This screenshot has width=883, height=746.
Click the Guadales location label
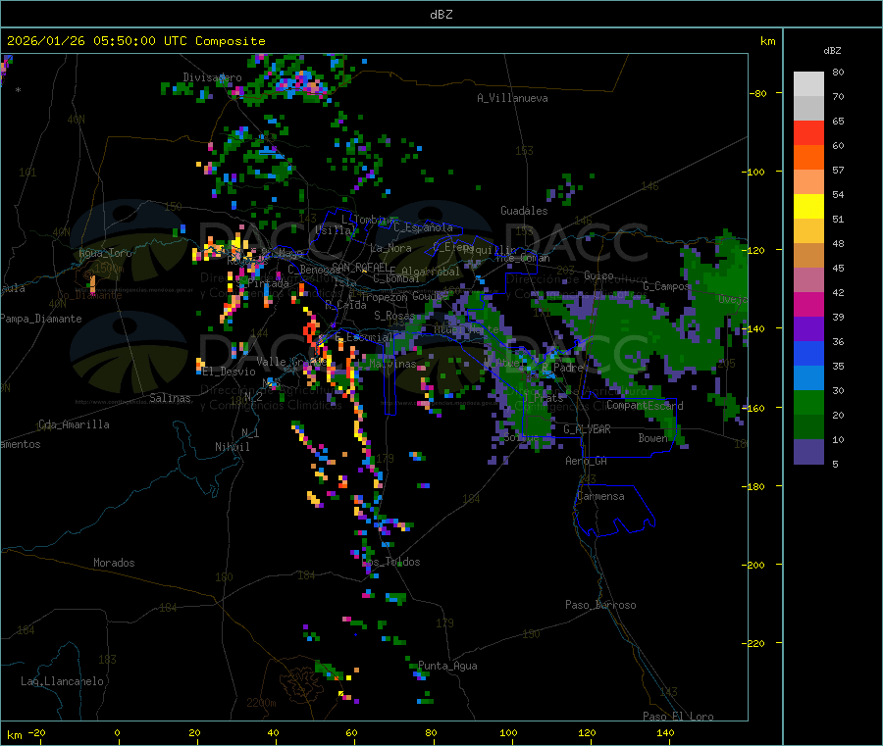[524, 211]
